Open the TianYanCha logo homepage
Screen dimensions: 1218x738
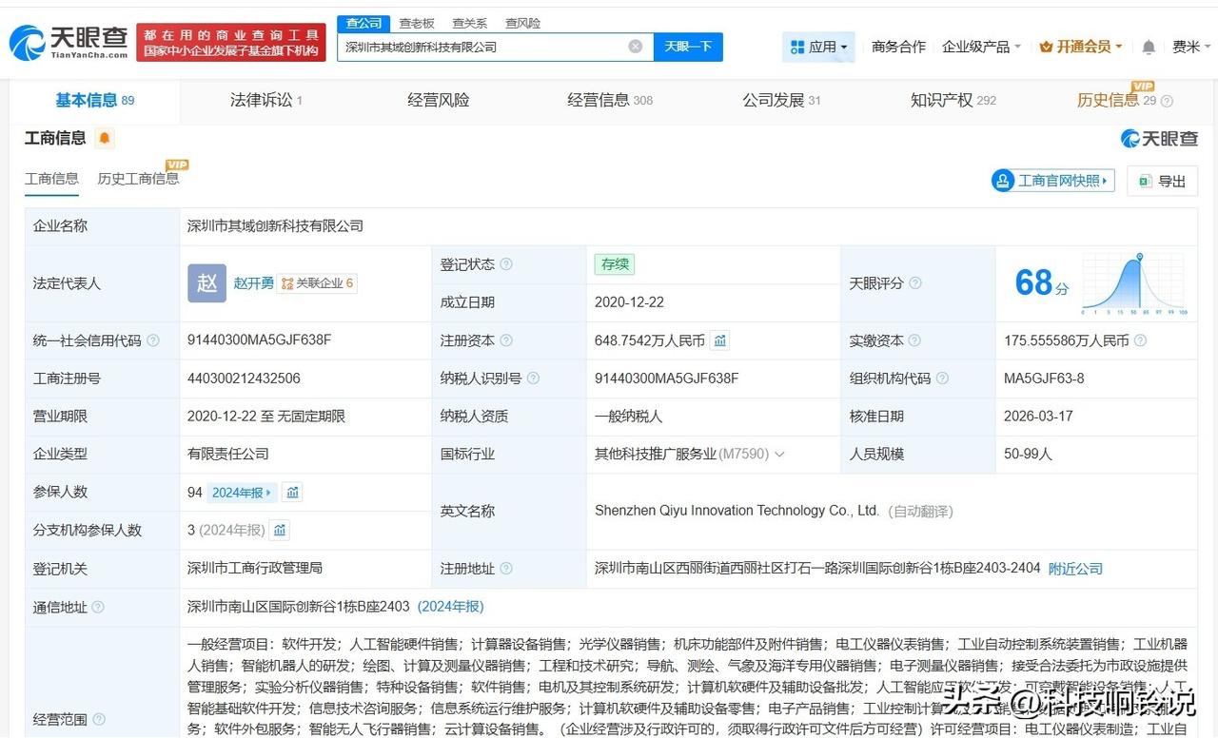point(68,42)
